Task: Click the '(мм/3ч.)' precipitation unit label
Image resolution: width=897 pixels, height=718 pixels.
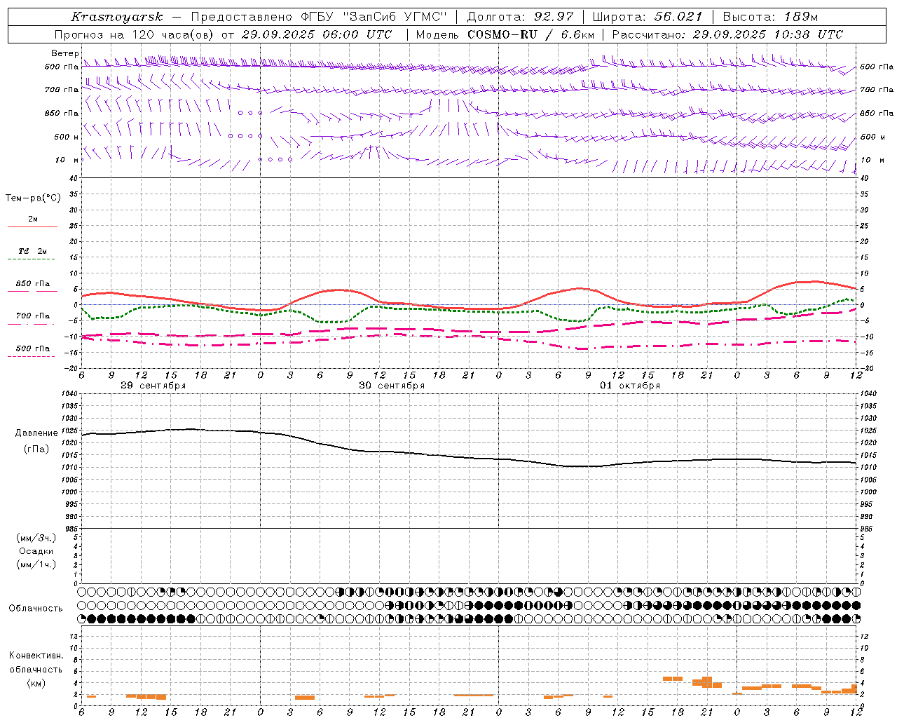Action: click(36, 538)
